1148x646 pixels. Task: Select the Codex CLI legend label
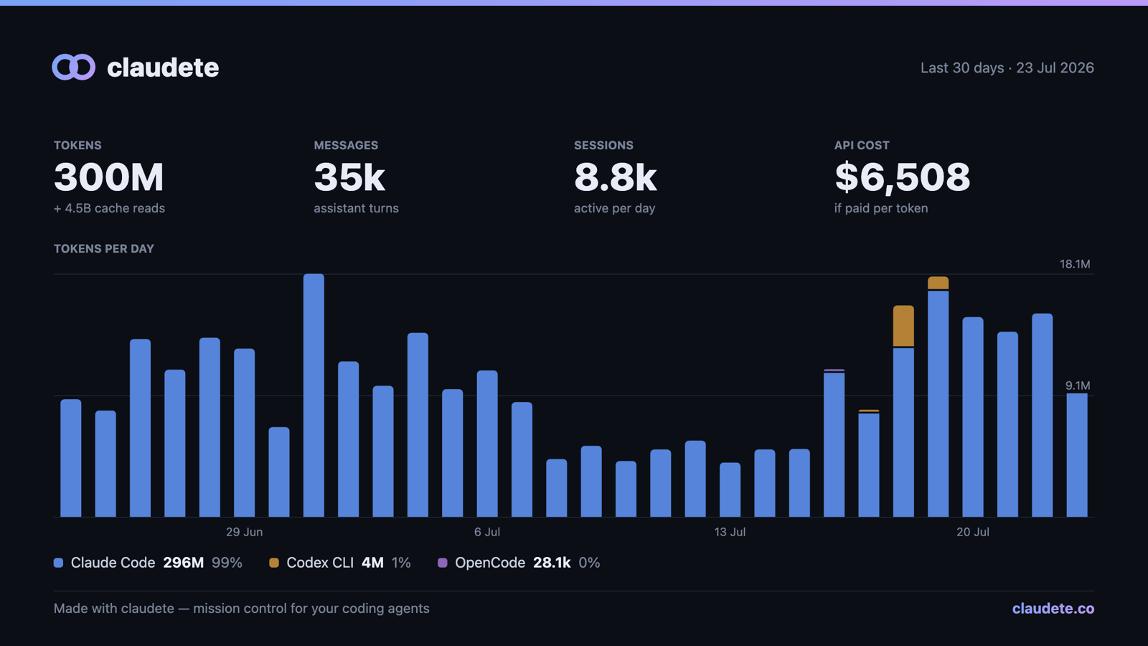320,563
